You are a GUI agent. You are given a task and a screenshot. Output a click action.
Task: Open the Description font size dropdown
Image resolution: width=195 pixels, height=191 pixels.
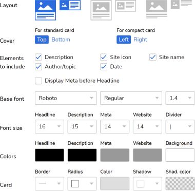click(82, 127)
